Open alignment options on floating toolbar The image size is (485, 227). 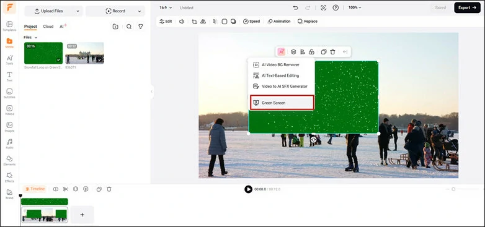pos(303,52)
